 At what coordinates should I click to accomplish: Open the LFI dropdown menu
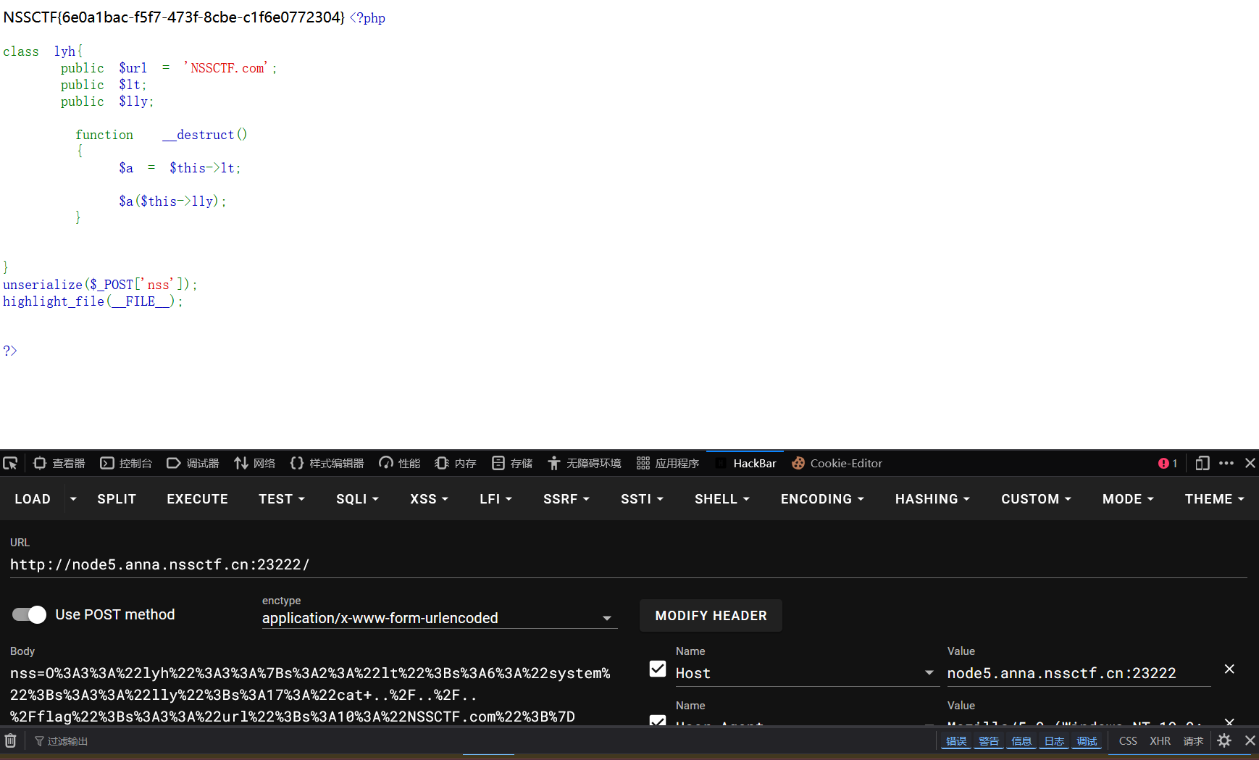(495, 499)
